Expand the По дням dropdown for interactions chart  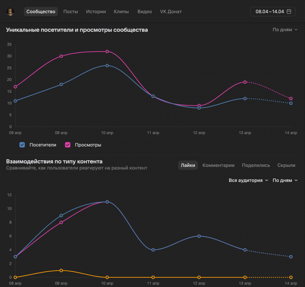point(285,180)
